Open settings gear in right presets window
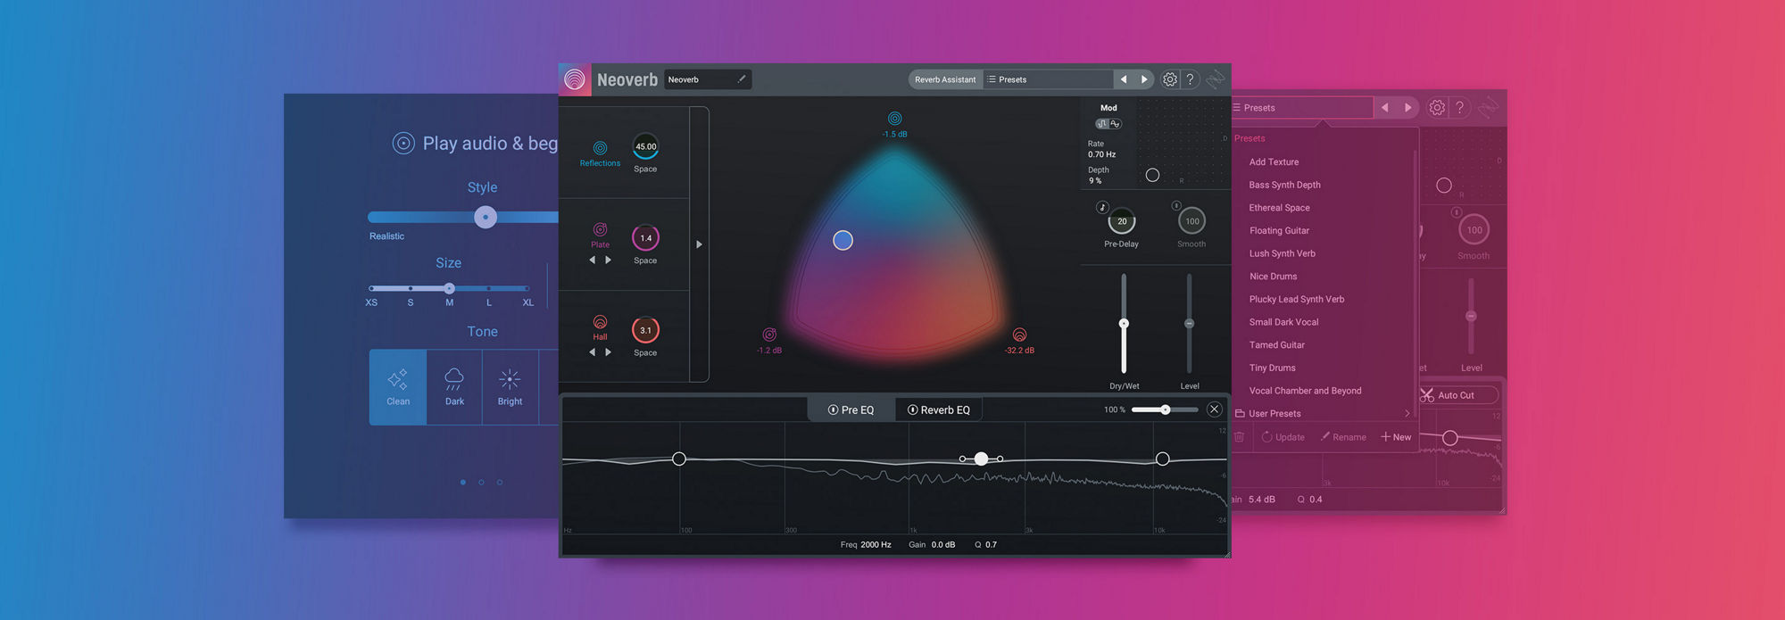Image resolution: width=1785 pixels, height=620 pixels. 1437,108
